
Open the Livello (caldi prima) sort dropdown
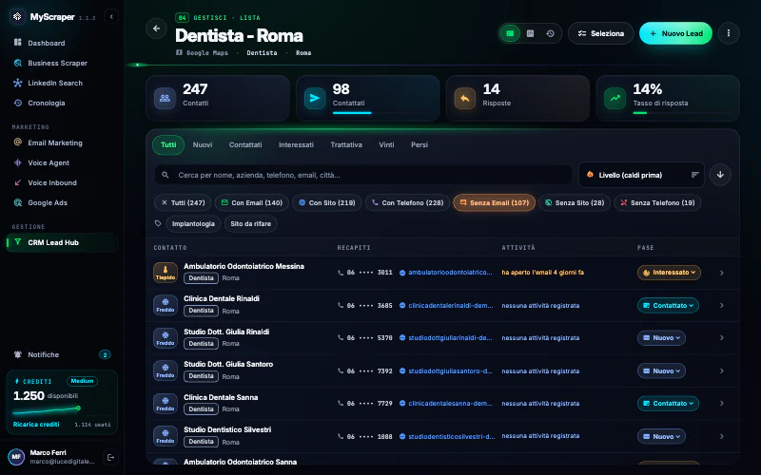[641, 175]
